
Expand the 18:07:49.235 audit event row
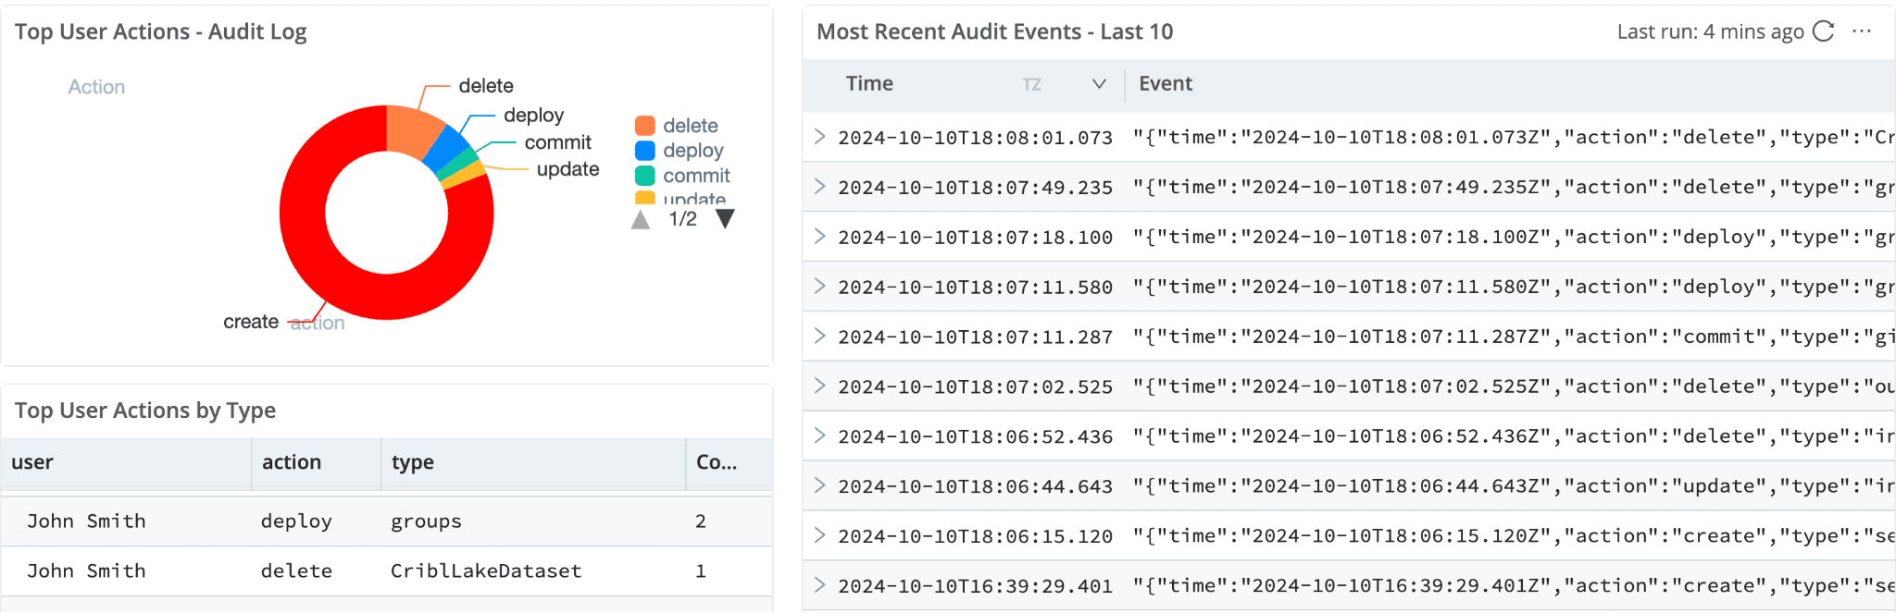819,187
